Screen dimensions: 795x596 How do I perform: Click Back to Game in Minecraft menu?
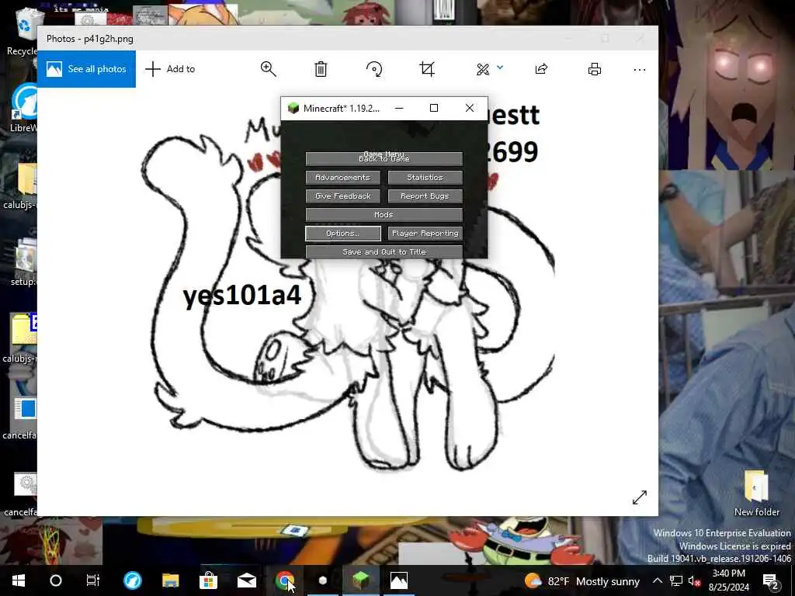pos(384,158)
